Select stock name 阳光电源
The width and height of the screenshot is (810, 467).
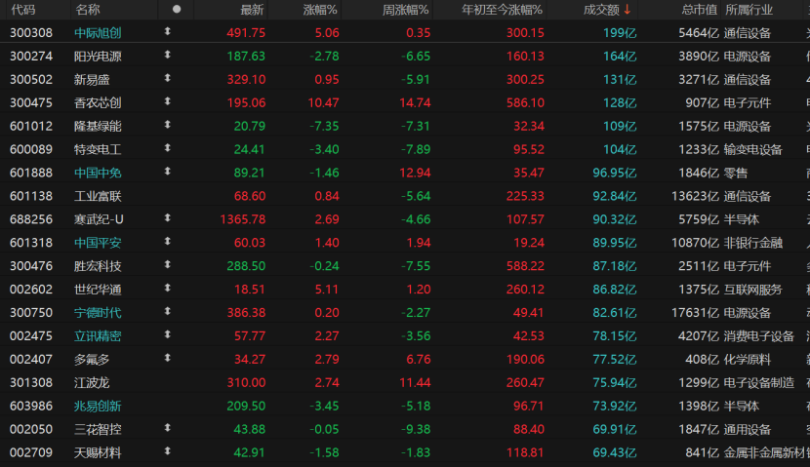coord(98,57)
